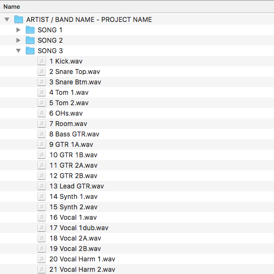
Task: Select the SONG 1 folder icon
Action: pos(30,30)
